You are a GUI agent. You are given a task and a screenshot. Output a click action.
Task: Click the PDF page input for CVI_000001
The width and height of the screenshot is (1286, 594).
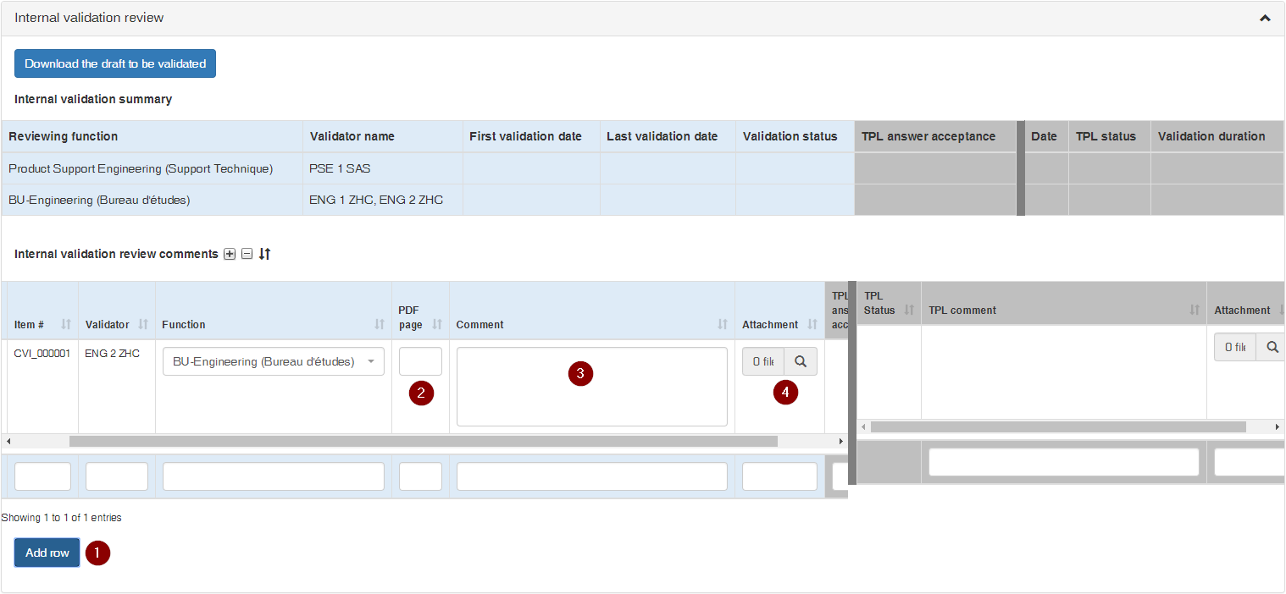(420, 361)
